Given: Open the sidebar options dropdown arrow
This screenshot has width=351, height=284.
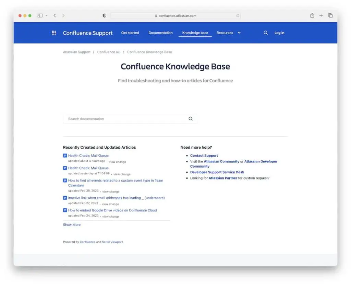Looking at the screenshot, I should coord(46,15).
